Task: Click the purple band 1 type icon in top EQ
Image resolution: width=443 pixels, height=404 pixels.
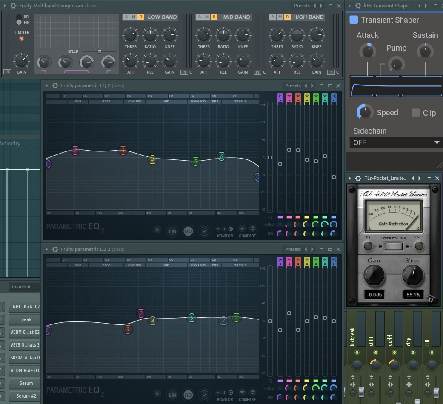Action: pos(280,99)
